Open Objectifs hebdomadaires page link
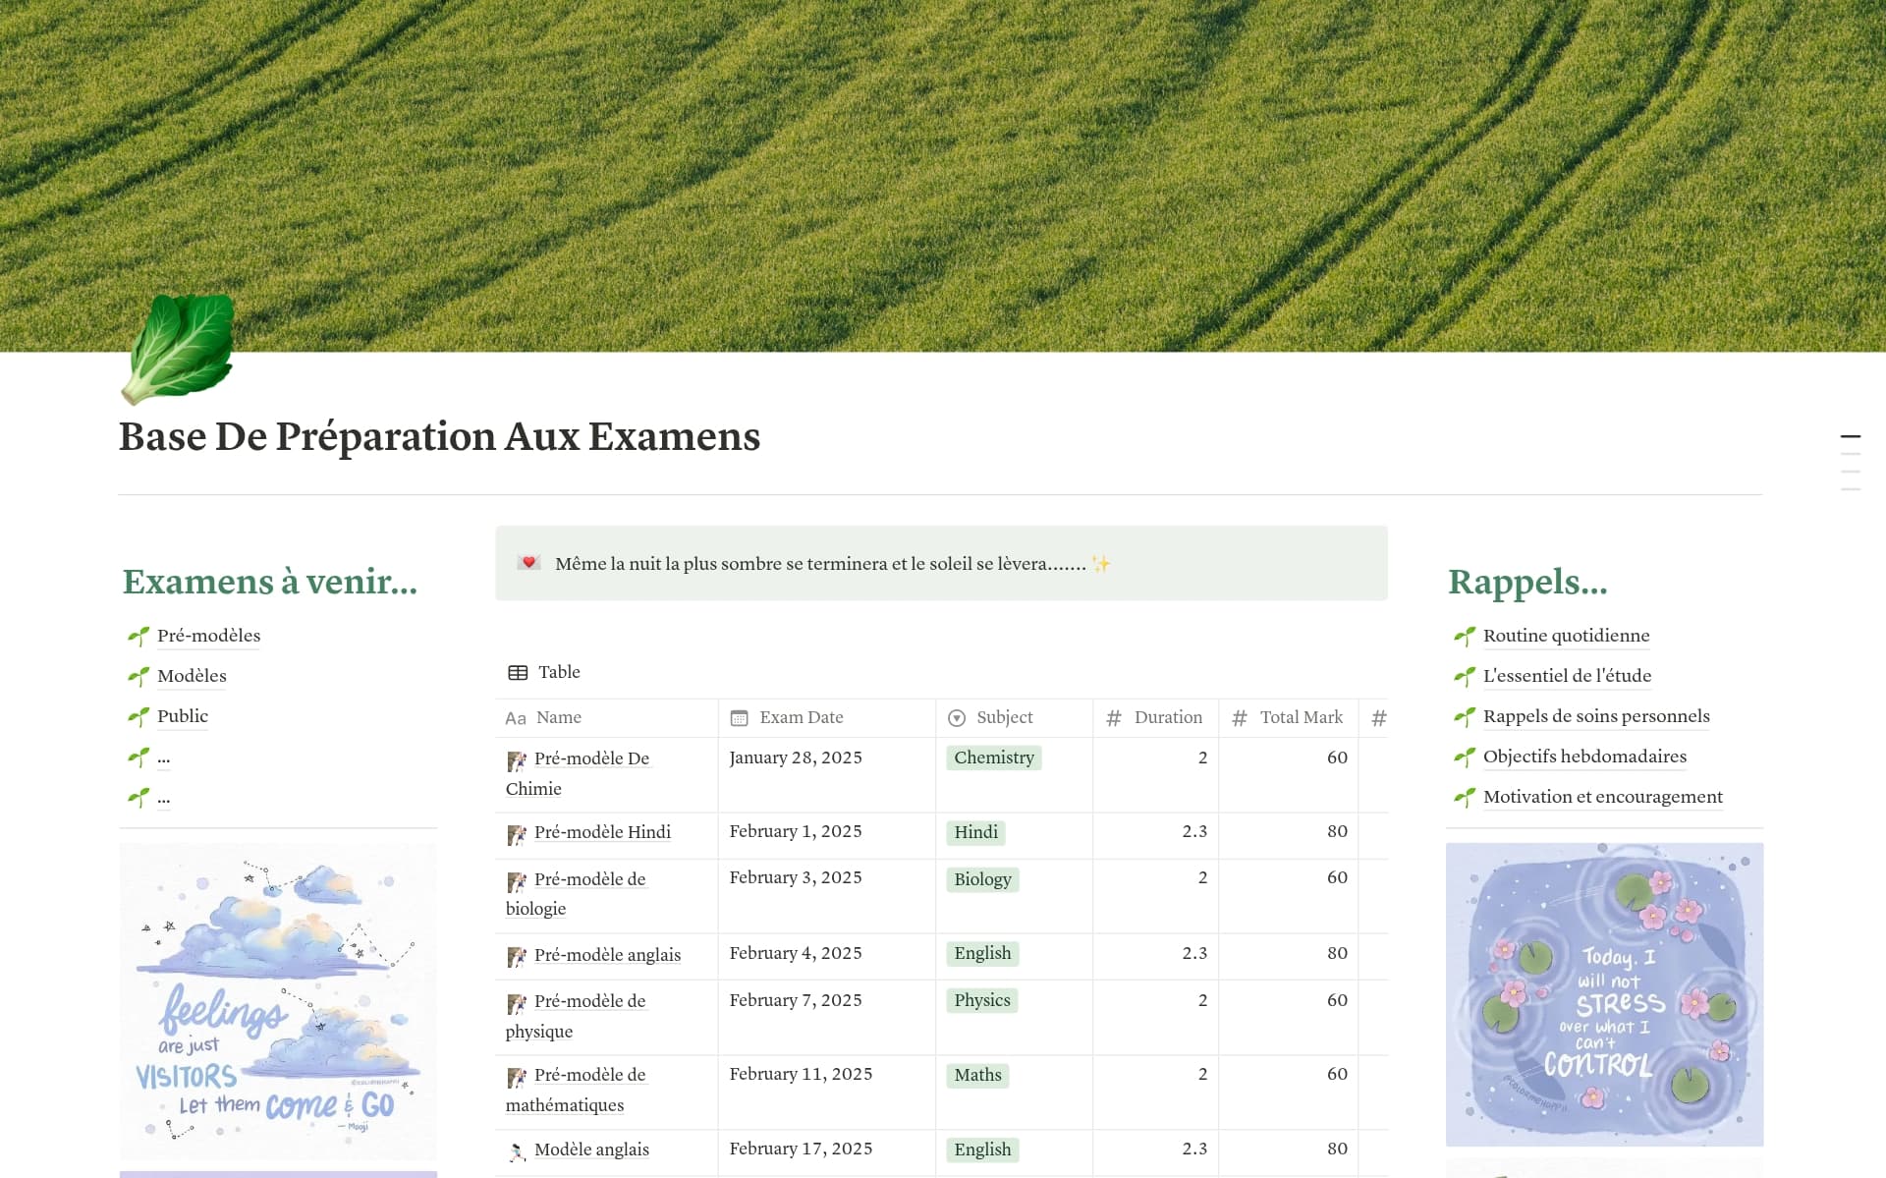Image resolution: width=1886 pixels, height=1178 pixels. tap(1583, 757)
